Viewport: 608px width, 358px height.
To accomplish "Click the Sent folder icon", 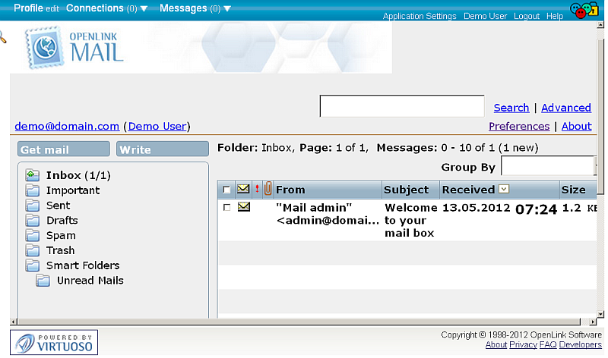I will (x=33, y=206).
